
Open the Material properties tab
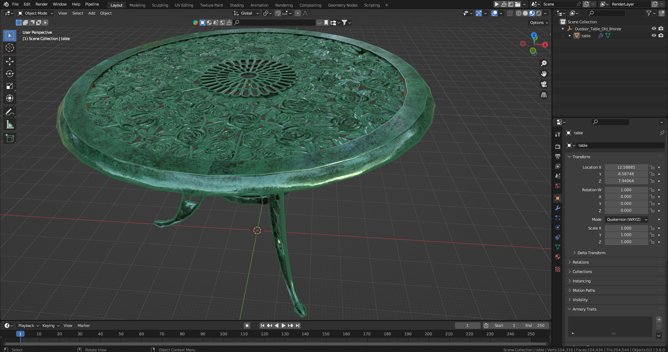pyautogui.click(x=558, y=257)
